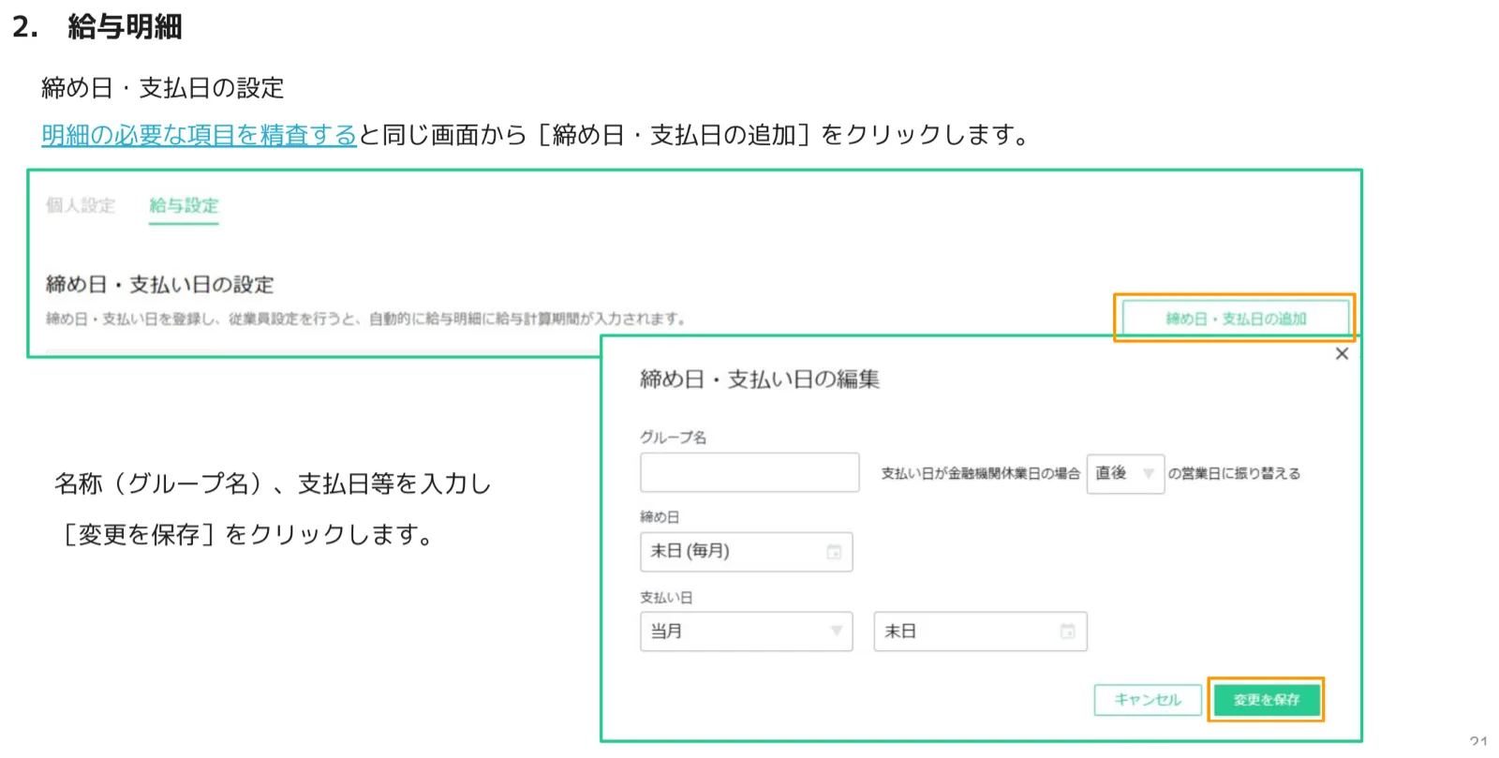Select the 給与設定 tab
The width and height of the screenshot is (1499, 758).
point(184,205)
